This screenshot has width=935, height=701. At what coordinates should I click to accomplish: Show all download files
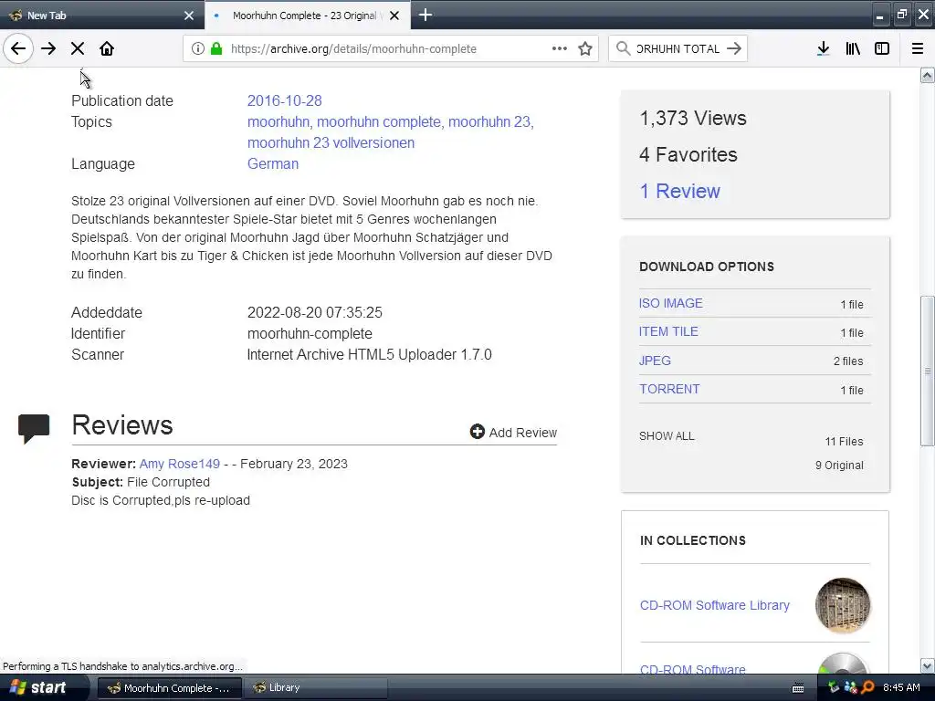tap(667, 436)
